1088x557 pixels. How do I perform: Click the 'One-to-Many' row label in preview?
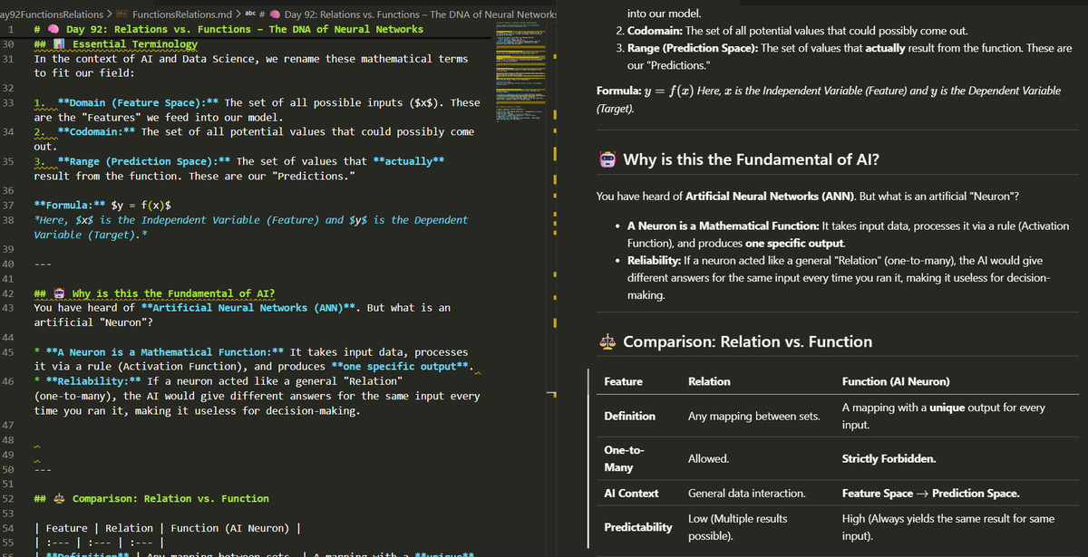[625, 458]
